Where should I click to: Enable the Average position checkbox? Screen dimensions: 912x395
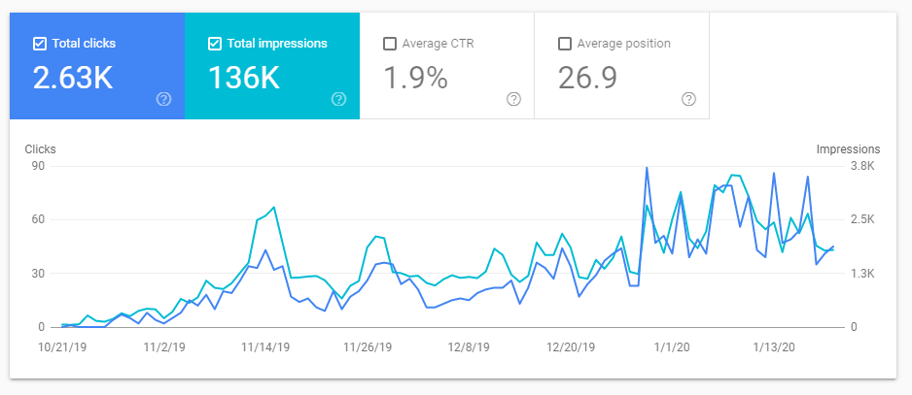point(564,44)
